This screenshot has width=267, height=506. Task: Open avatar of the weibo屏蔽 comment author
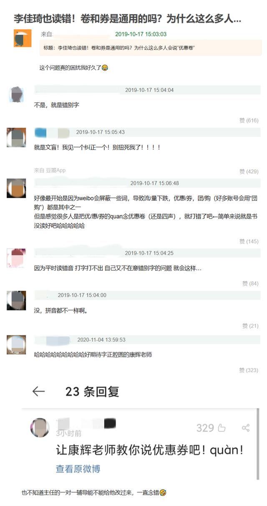[16, 188]
